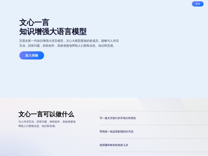Click 高效便捷地 in the section subtitle

pos(69,122)
